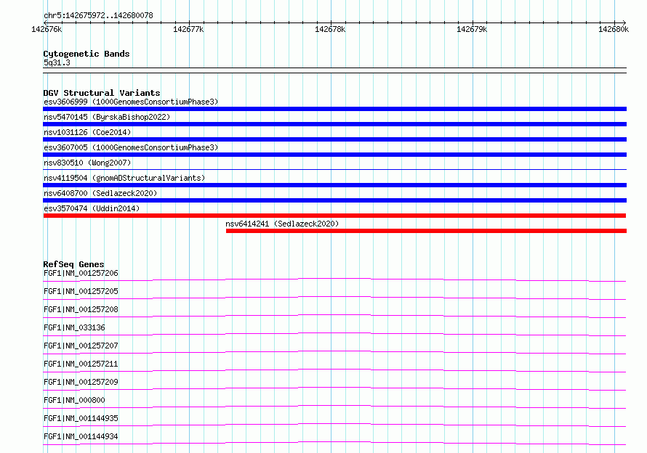The width and height of the screenshot is (647, 453).
Task: Select the 5q31.3 band label
Action: pyautogui.click(x=57, y=62)
